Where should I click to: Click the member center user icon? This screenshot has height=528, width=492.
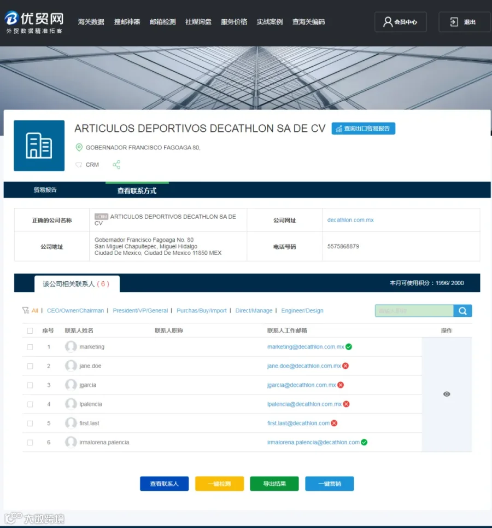[388, 22]
